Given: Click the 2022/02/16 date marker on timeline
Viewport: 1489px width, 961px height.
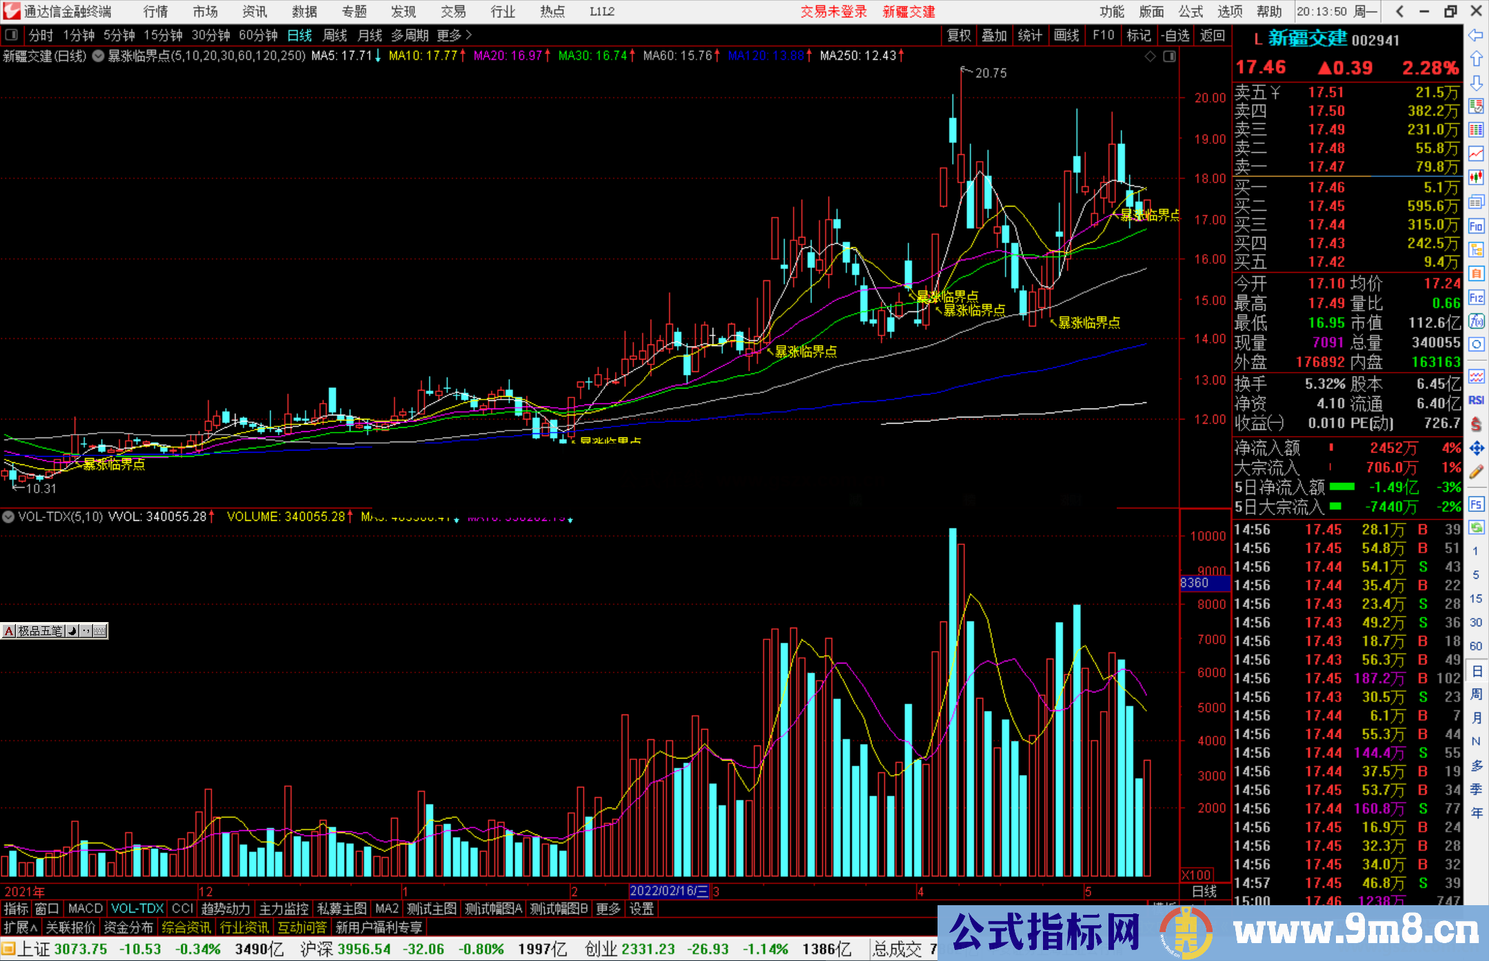Looking at the screenshot, I should click(x=668, y=891).
